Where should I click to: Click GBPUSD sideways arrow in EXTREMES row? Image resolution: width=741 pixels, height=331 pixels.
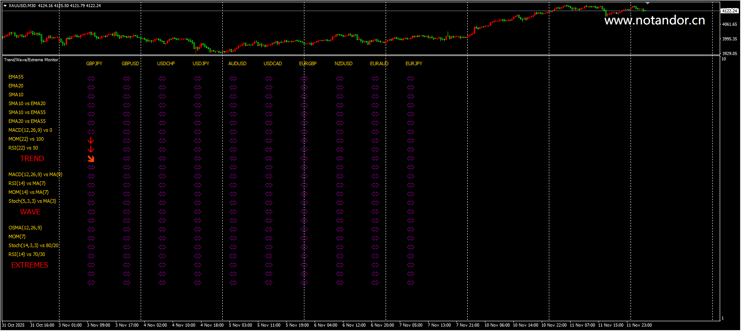pos(127,265)
